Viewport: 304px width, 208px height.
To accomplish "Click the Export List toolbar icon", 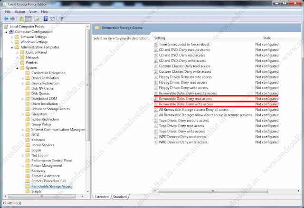I will (x=36, y=19).
